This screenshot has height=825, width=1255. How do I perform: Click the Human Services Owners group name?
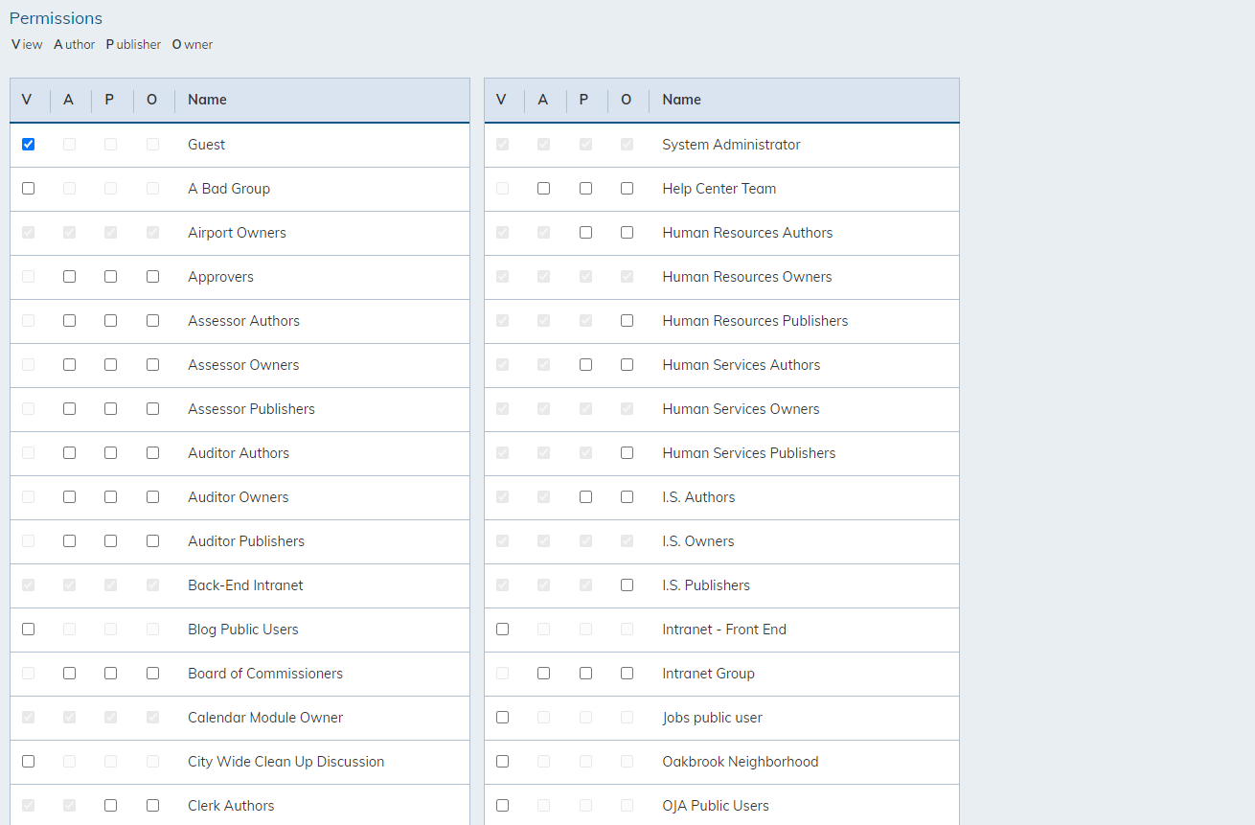[x=741, y=409]
